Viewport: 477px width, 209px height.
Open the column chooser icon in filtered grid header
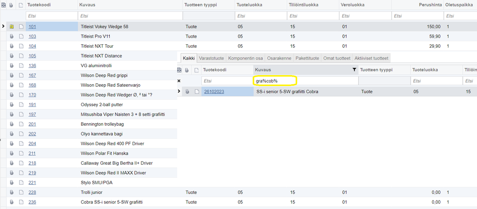179,70
